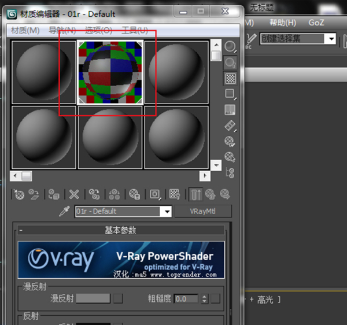
Task: Collapse the 基本参数 rollout
Action: coord(121,230)
